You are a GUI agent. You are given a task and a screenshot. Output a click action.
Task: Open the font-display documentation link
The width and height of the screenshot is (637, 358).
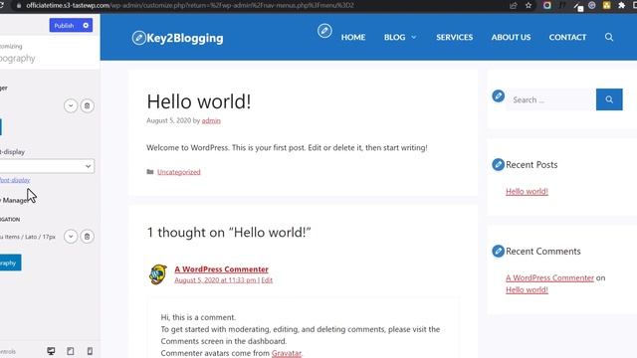(x=15, y=180)
